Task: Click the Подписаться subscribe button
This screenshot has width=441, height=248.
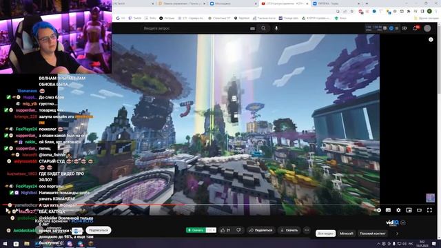Action: [99, 230]
